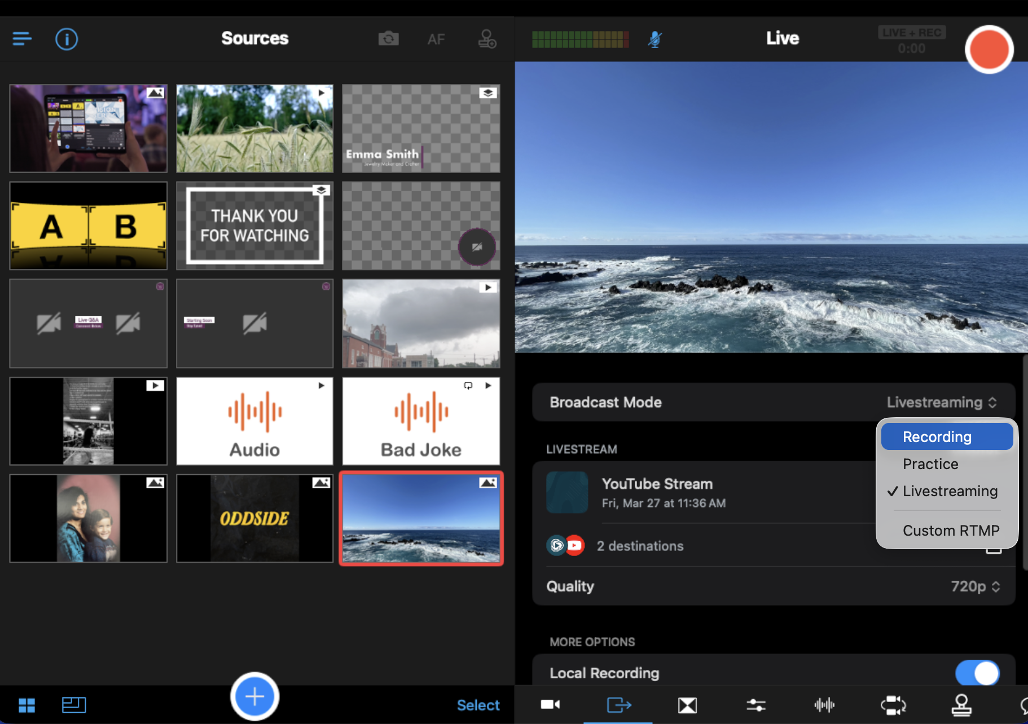1028x724 pixels.
Task: Select the empty overlay with camera-off badge
Action: click(x=421, y=226)
